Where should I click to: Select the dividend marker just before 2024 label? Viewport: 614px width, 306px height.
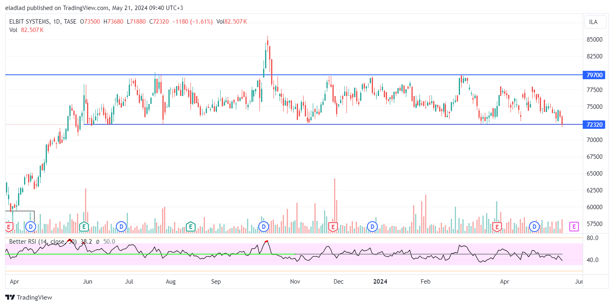tap(373, 227)
